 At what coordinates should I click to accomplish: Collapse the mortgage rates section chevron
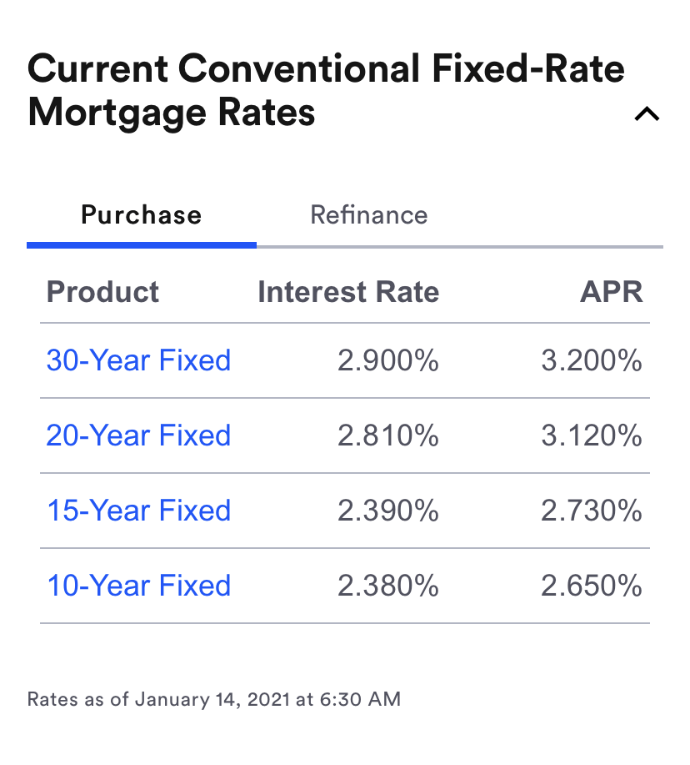pyautogui.click(x=647, y=114)
